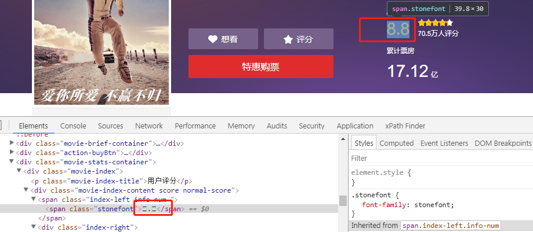
Task: Click the red 特惠购票 button
Action: [x=261, y=67]
